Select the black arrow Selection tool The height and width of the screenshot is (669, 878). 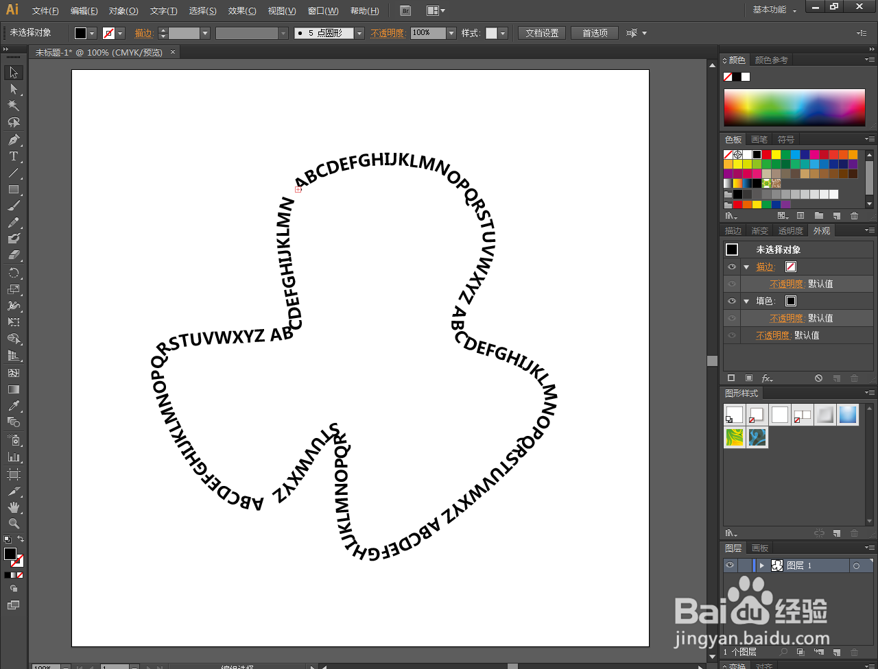[x=13, y=73]
